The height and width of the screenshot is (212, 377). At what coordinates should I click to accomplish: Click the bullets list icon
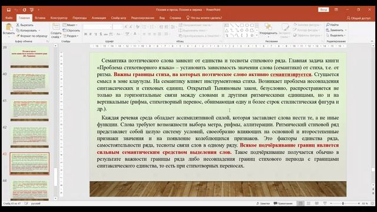point(144,26)
